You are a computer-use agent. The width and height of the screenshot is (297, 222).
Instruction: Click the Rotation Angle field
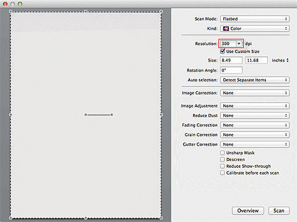231,70
